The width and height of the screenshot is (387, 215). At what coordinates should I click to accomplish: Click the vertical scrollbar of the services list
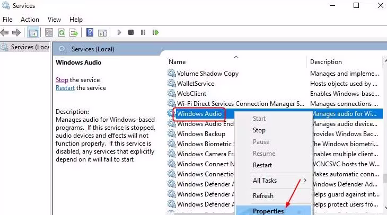(385, 178)
